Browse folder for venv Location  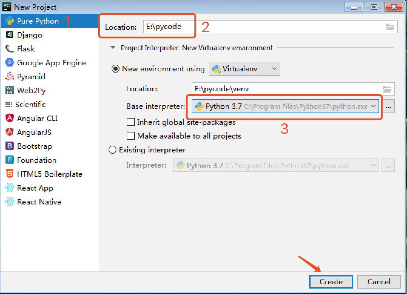pos(387,89)
